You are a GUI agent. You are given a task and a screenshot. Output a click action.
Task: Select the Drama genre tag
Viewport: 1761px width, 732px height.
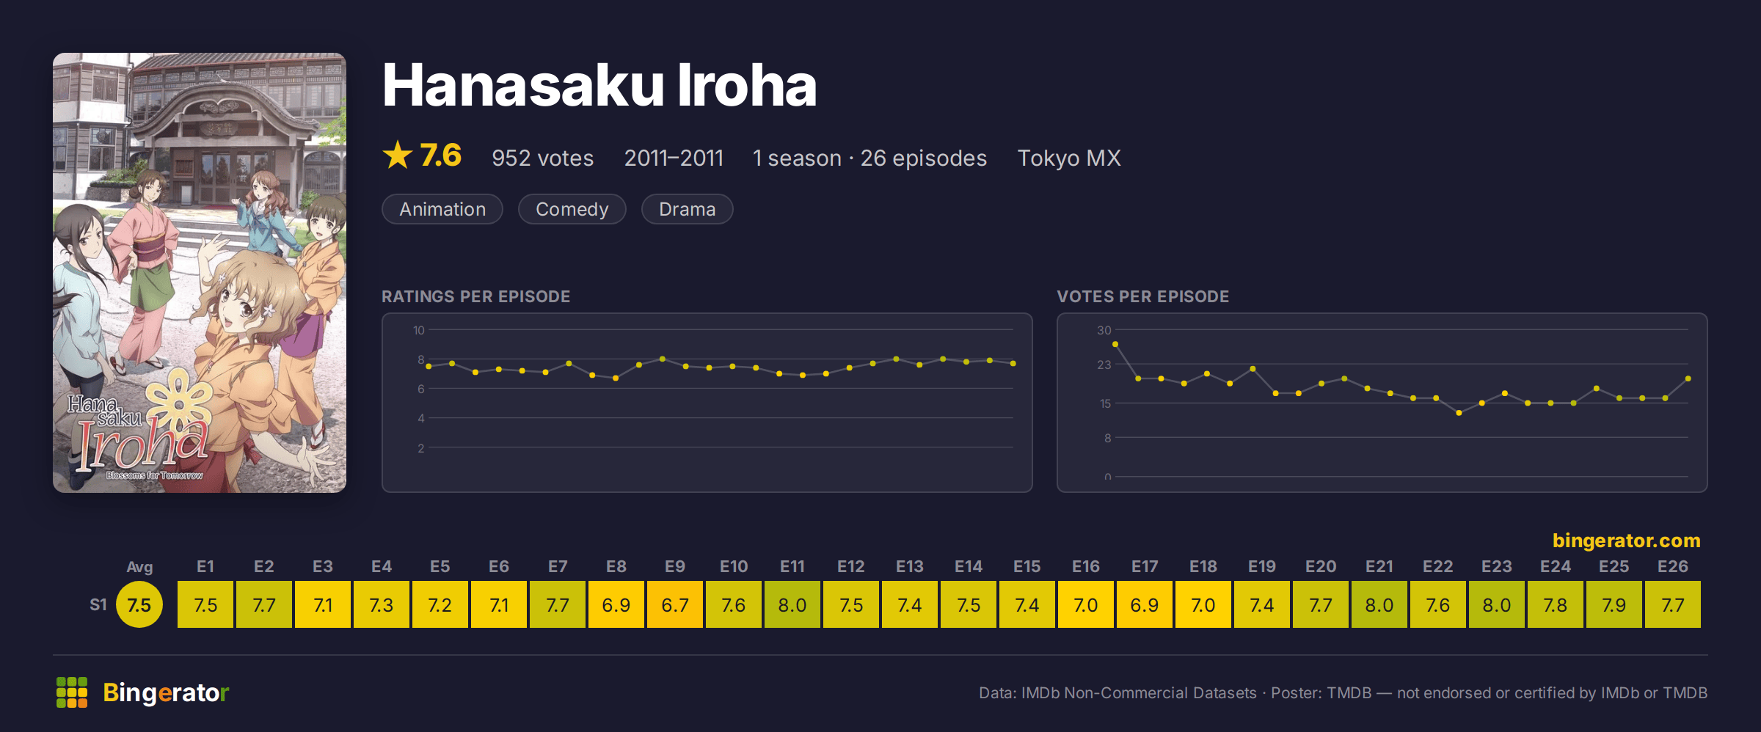click(x=688, y=209)
